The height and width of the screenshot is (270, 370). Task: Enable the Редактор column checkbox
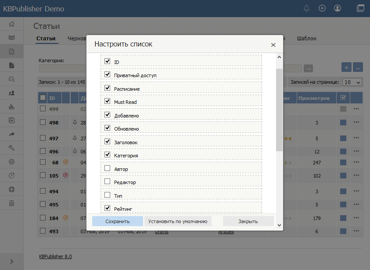click(x=108, y=181)
